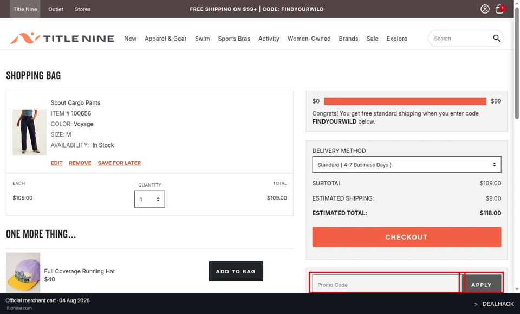Click the search magnifier icon
Viewport: 520px width, 314px height.
[x=497, y=38]
